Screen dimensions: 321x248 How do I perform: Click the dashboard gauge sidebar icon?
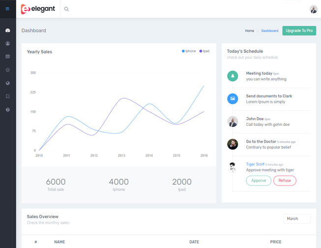coord(8,31)
